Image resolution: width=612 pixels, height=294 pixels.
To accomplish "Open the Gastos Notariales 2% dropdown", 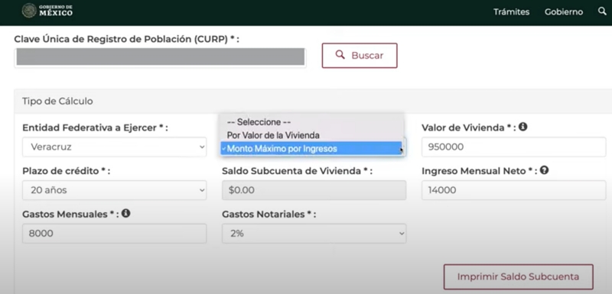I will point(314,234).
